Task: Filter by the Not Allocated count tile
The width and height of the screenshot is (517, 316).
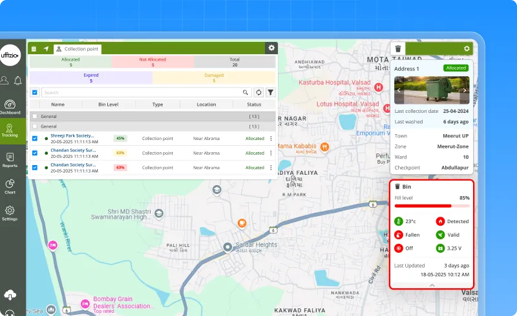Action: (153, 62)
